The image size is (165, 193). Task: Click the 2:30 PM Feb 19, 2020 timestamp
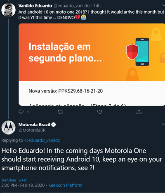pos(23,185)
